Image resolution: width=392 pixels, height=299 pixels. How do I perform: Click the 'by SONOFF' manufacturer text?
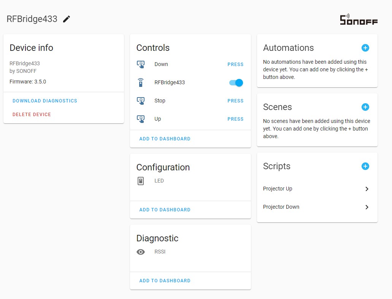click(x=23, y=71)
